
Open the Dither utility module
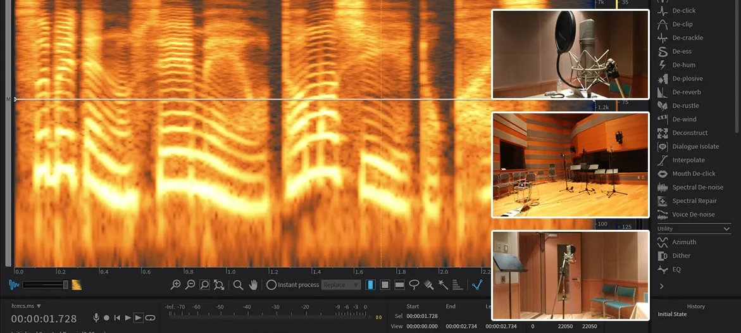(x=674, y=256)
